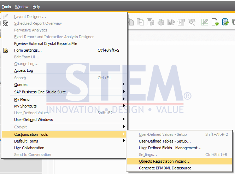Click the dollar sheet Transaction Journal icon
Viewport: 235px width, 174px height.
pos(181,22)
